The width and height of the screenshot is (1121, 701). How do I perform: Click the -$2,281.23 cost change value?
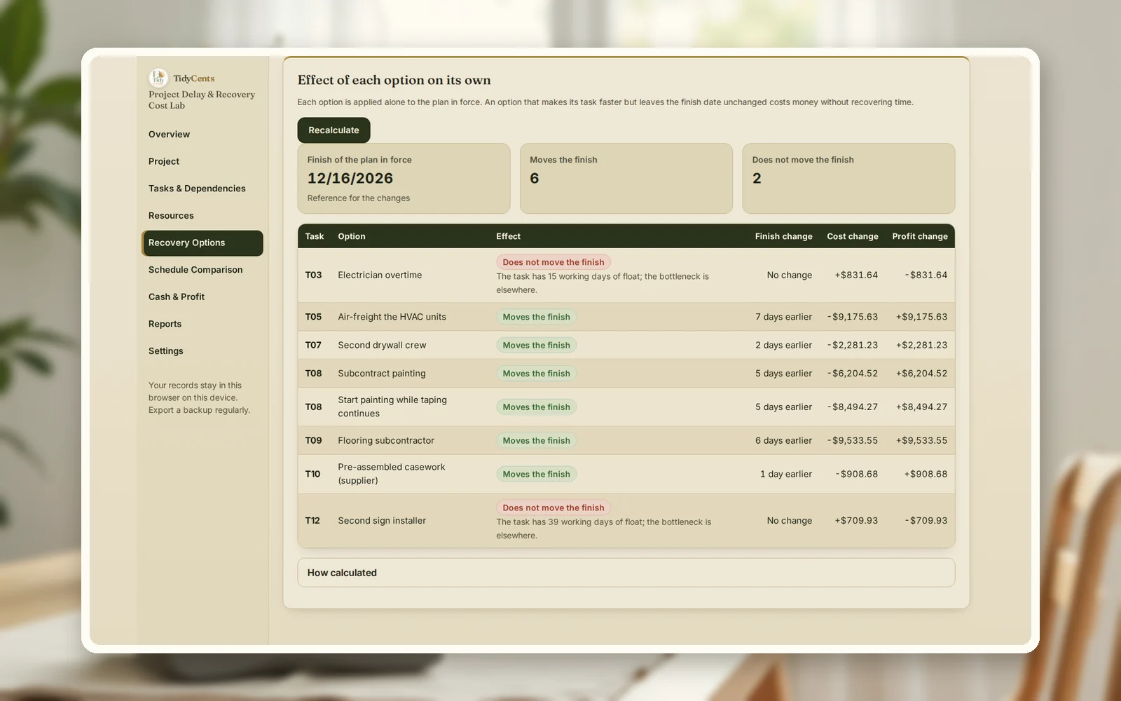click(x=853, y=345)
